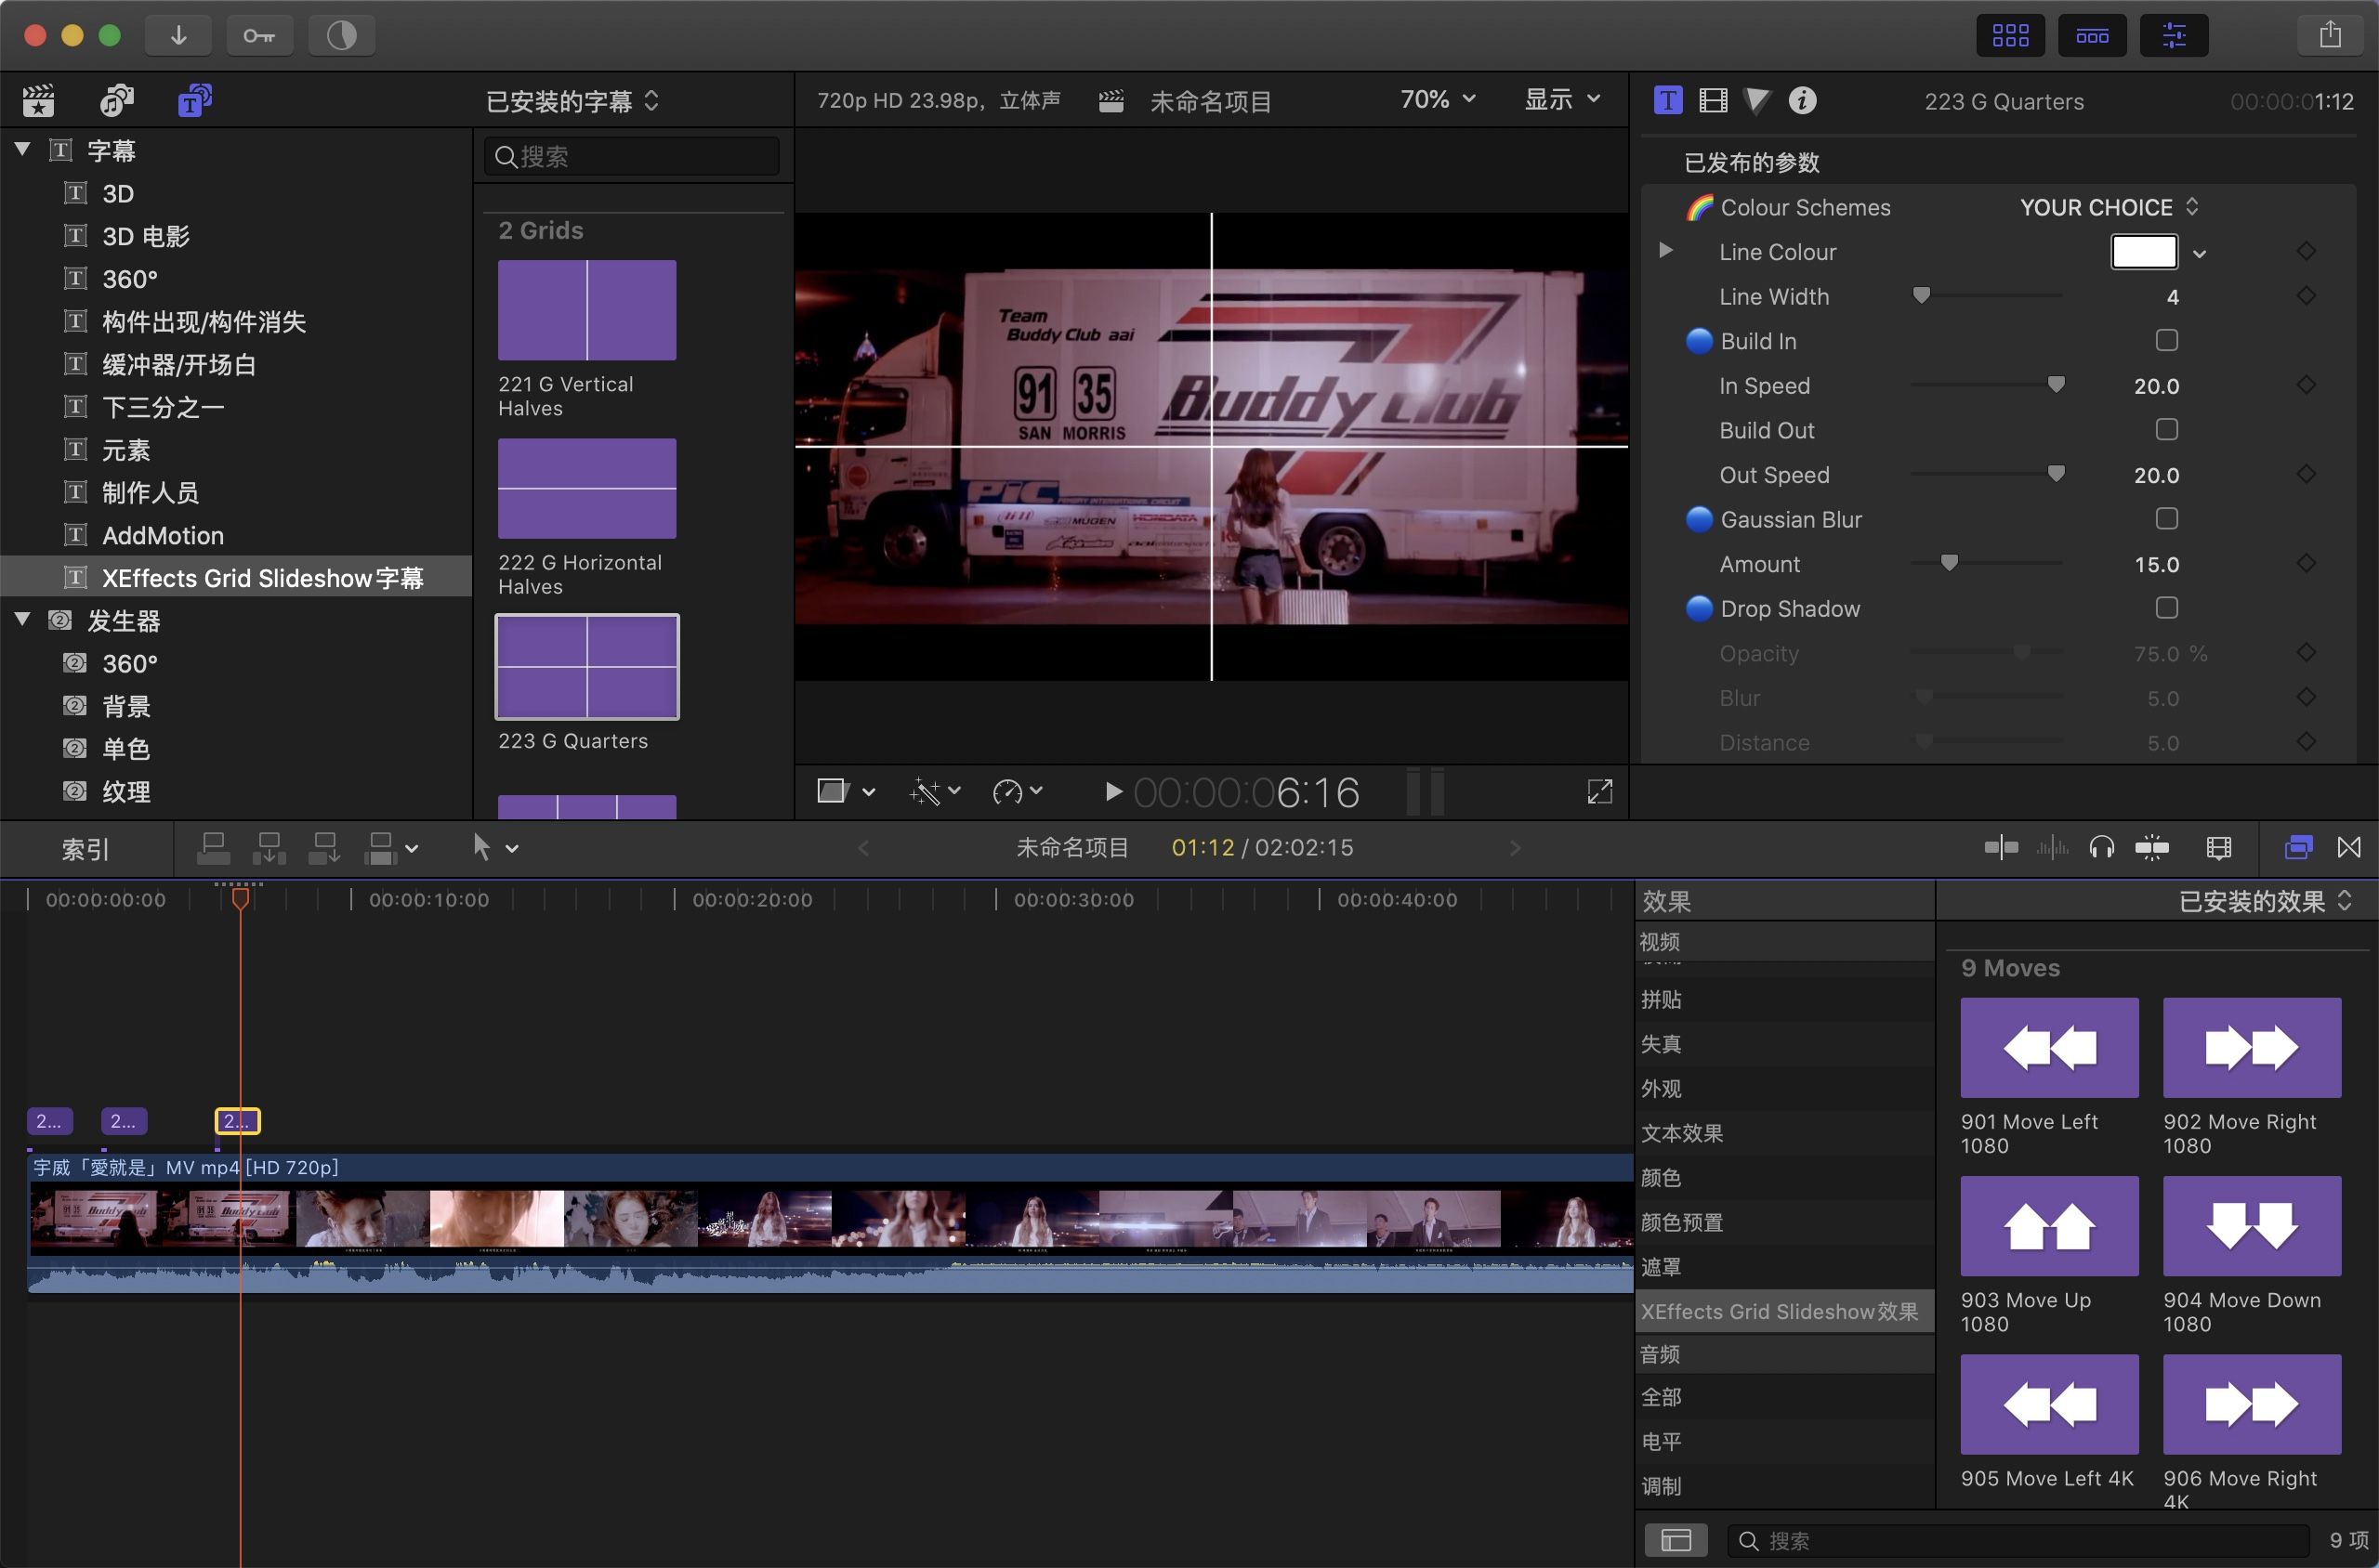The width and height of the screenshot is (2379, 1568).
Task: Open the 已安装的效果 filter popup
Action: click(x=2266, y=901)
